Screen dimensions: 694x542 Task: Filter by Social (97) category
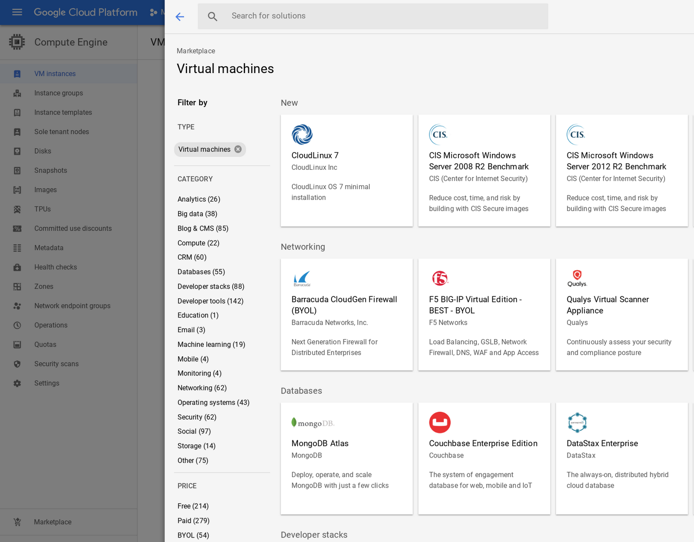point(194,431)
